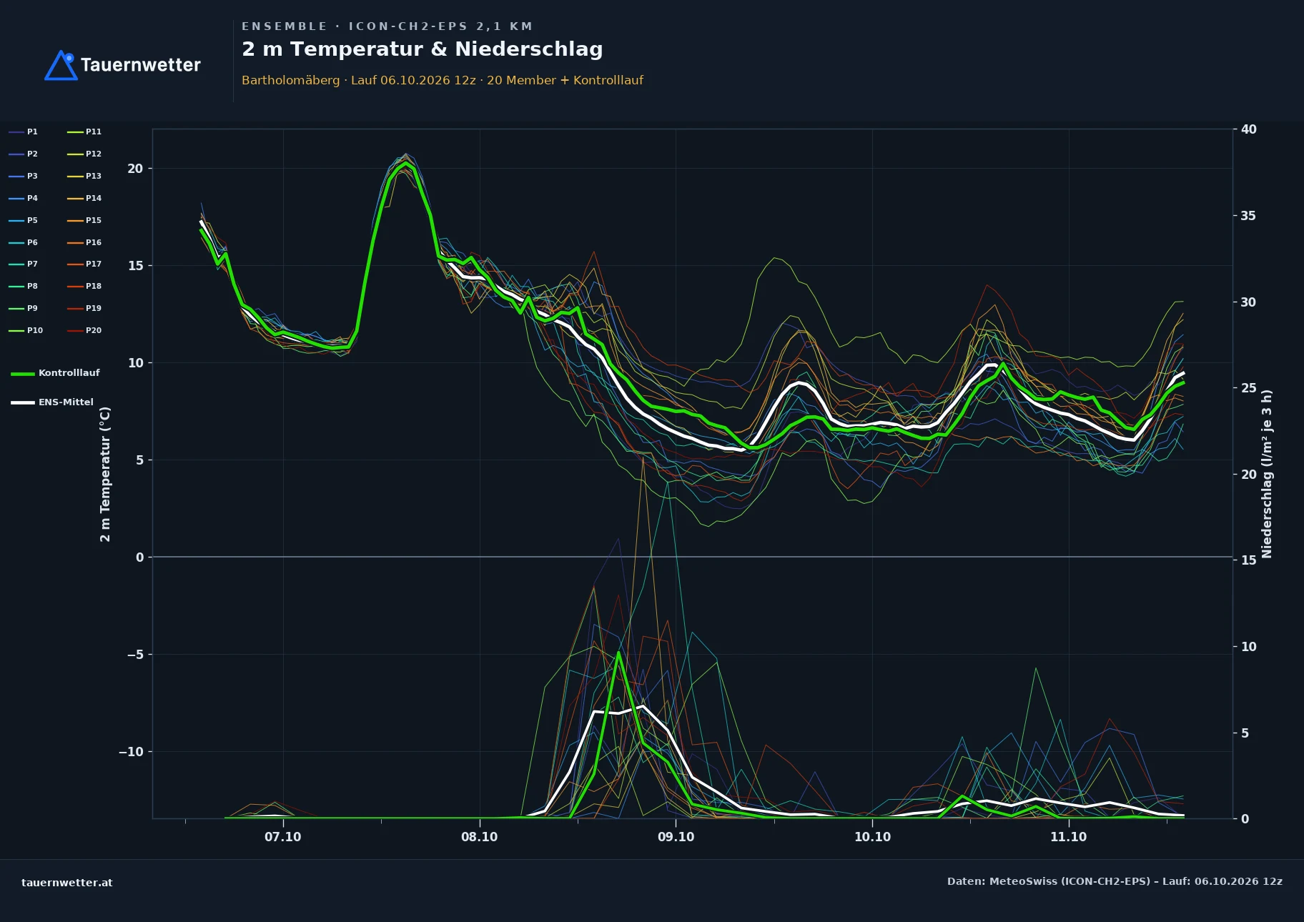The image size is (1304, 922).
Task: Click the Tauernwetter brand name
Action: point(140,65)
